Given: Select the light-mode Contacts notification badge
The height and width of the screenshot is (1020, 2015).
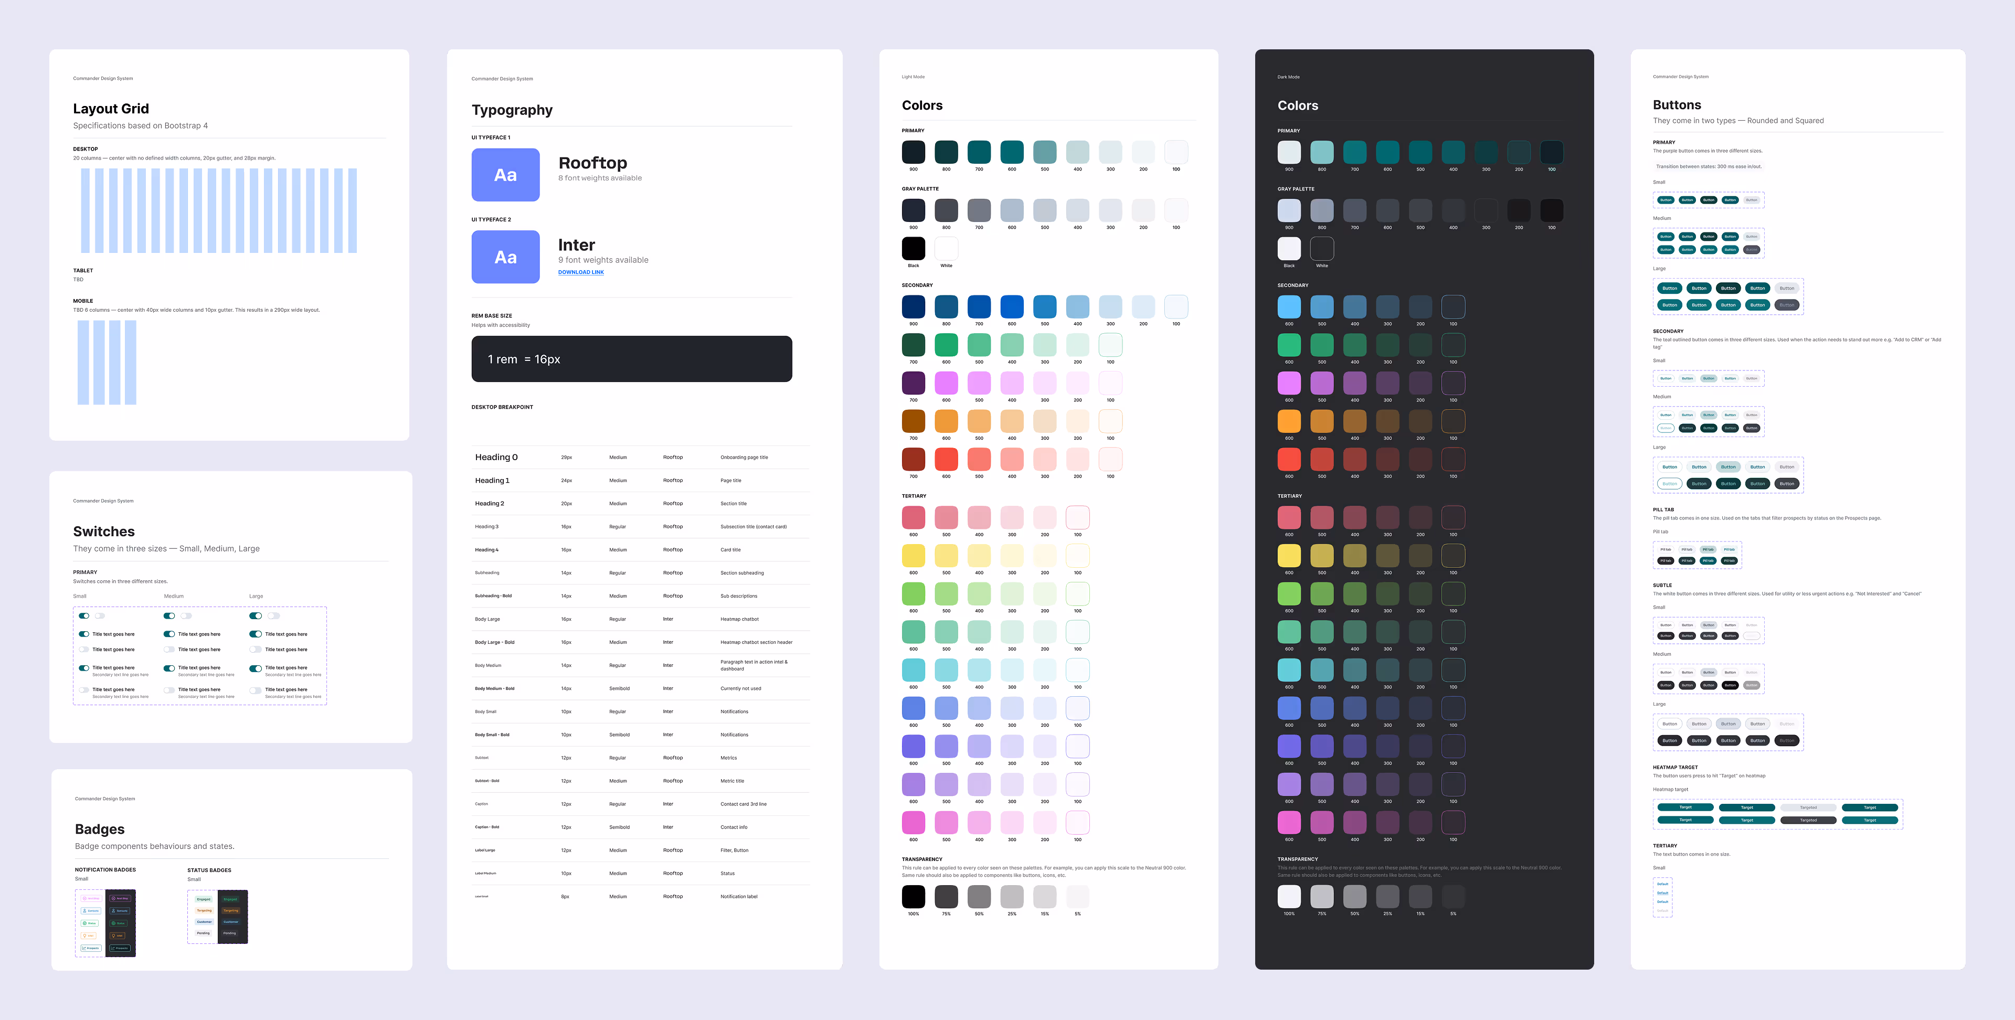Looking at the screenshot, I should (x=91, y=911).
